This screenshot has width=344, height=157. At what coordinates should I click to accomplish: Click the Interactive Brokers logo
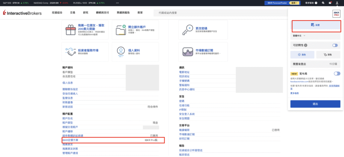(x=22, y=13)
